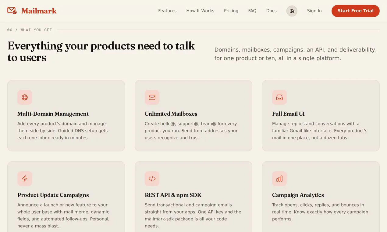The image size is (387, 232).
Task: Click the 'Announce a launch' description text
Action: (63, 216)
